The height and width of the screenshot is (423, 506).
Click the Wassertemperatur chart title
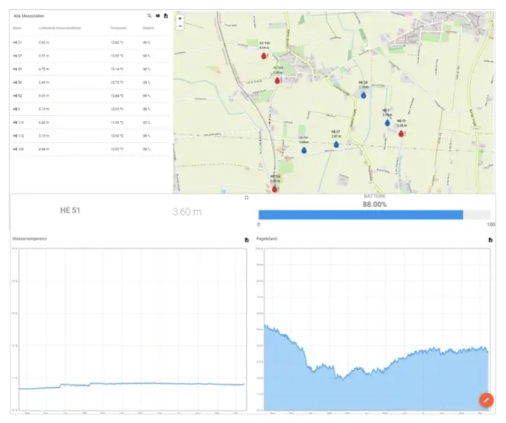30,239
